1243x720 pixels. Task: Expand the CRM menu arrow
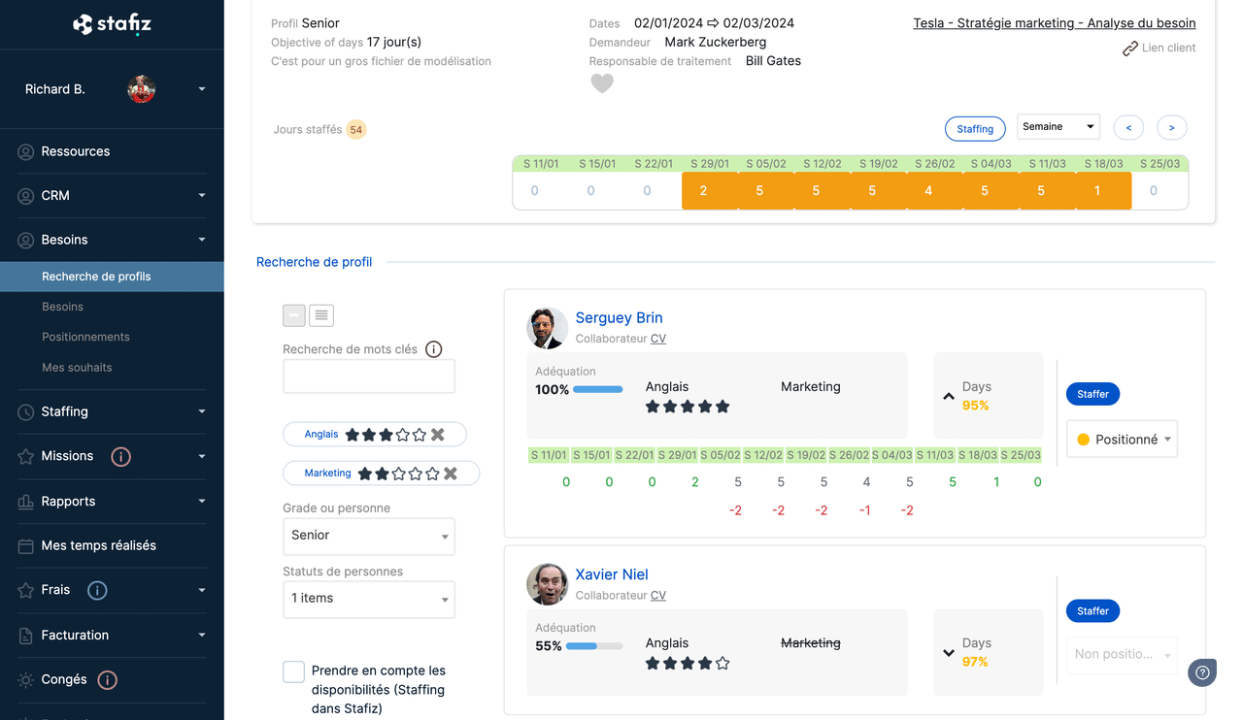(202, 196)
